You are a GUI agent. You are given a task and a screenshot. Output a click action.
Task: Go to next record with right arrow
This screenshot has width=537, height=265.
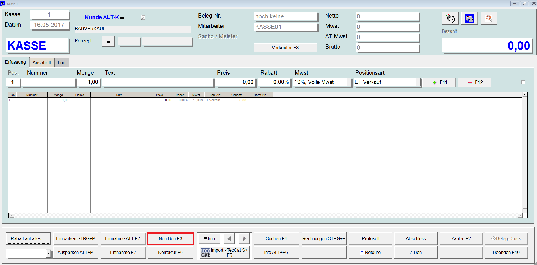[x=244, y=239]
